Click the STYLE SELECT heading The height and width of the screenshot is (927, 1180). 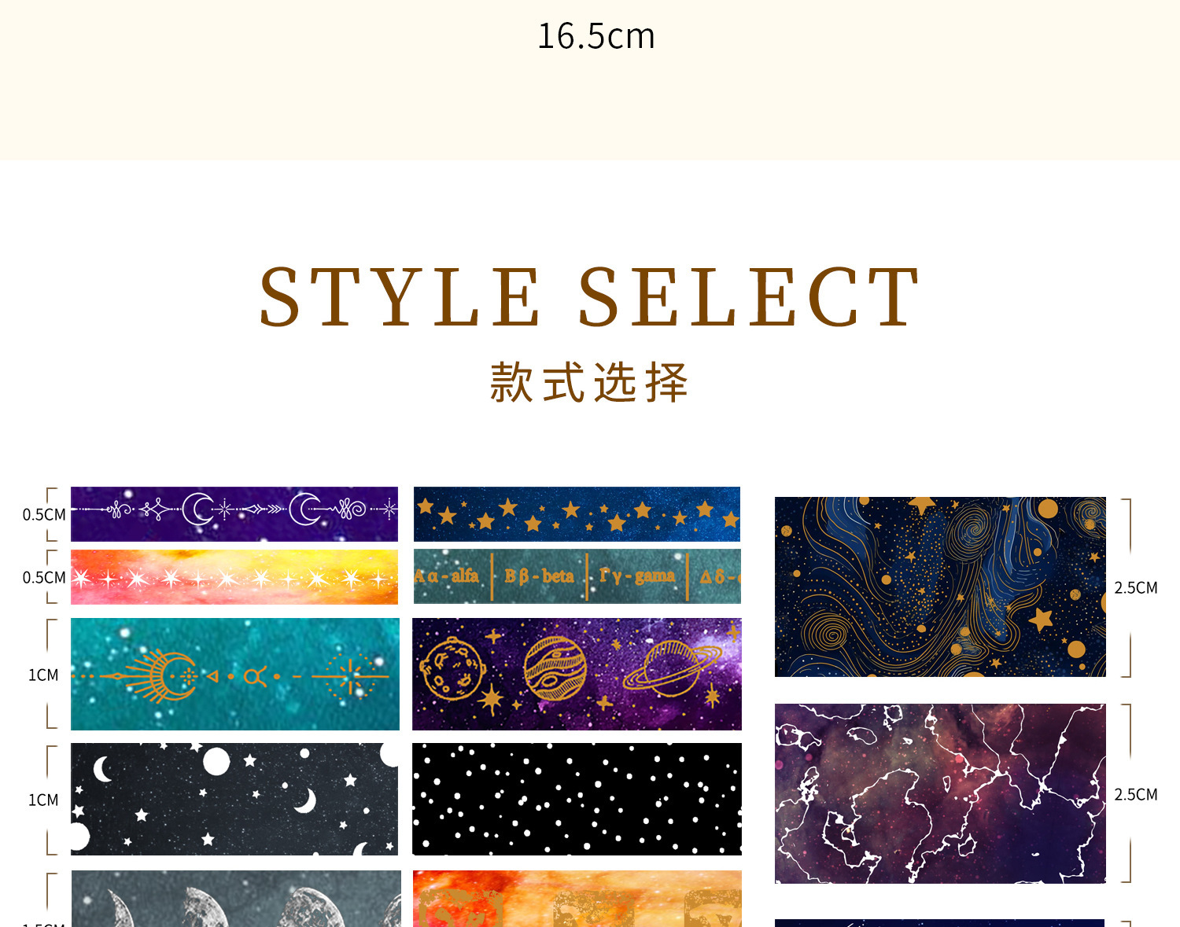tap(589, 296)
